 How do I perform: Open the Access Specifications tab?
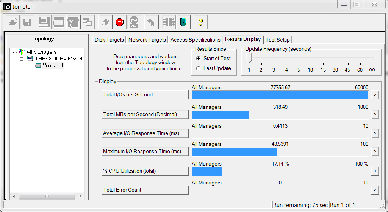(x=195, y=40)
